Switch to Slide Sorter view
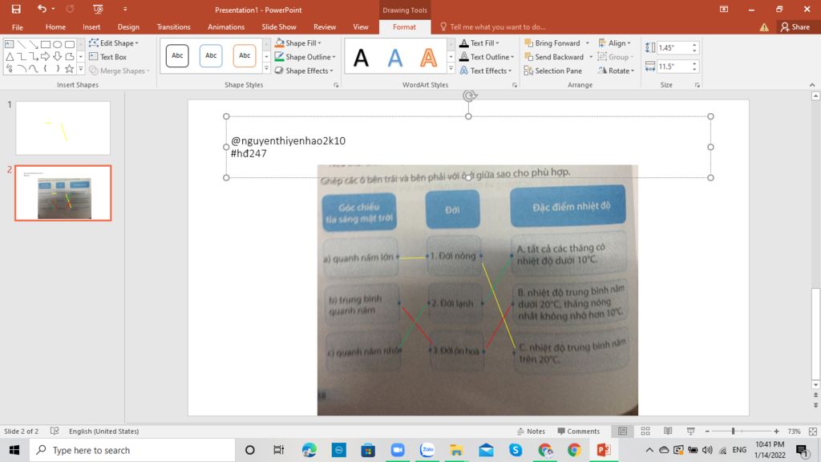Viewport: 821px width, 462px height. click(x=645, y=431)
